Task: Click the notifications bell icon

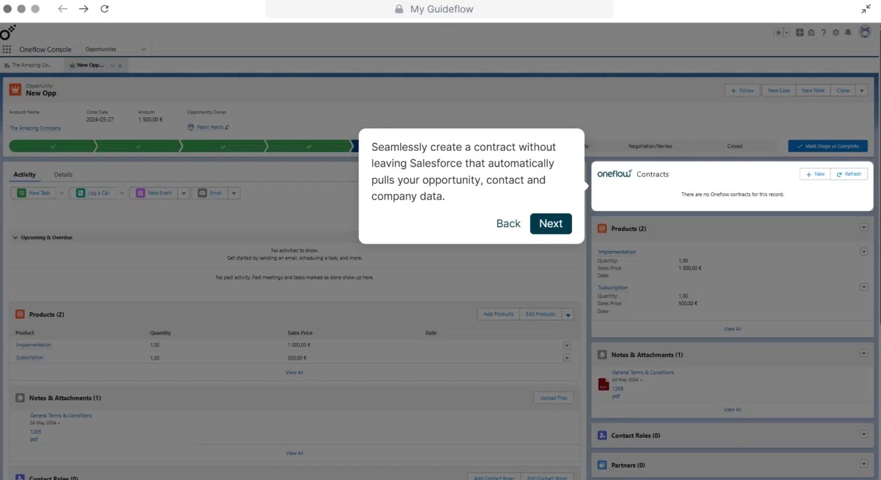Action: 848,32
